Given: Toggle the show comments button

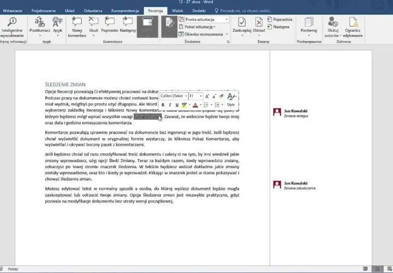Looking at the screenshot, I should pyautogui.click(x=147, y=27).
